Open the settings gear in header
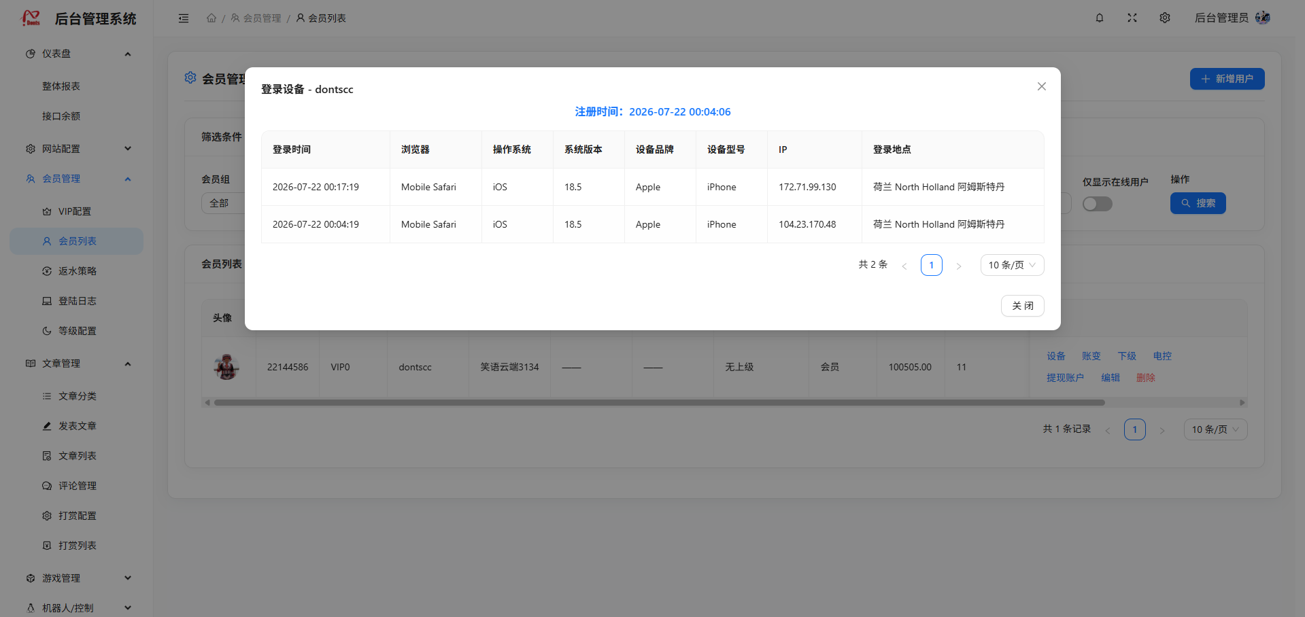1305x617 pixels. coord(1164,18)
